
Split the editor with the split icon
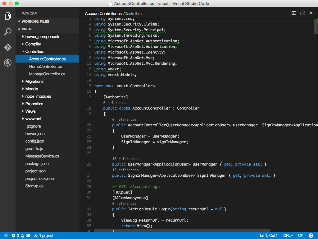coord(294,13)
